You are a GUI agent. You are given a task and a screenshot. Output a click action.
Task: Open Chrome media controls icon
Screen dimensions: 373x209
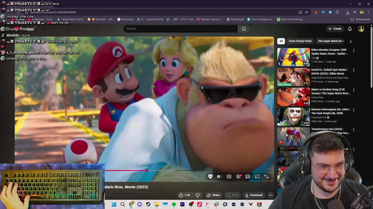coord(355,12)
